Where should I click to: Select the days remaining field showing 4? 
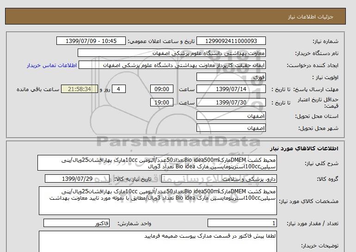pyautogui.click(x=118, y=89)
